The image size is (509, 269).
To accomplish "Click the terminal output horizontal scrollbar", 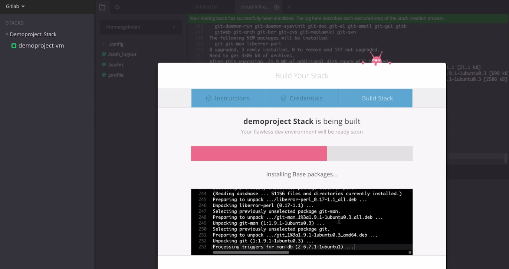I will pyautogui.click(x=251, y=252).
